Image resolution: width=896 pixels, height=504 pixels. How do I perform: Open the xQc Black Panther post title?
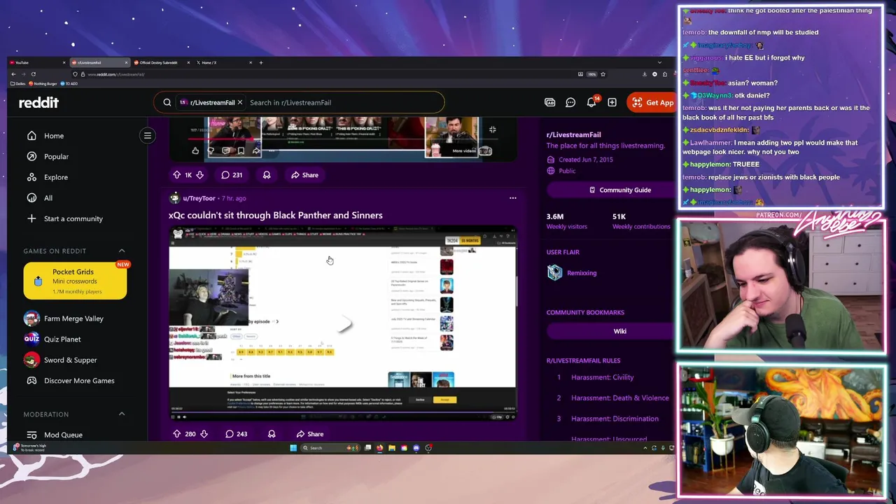(x=275, y=215)
